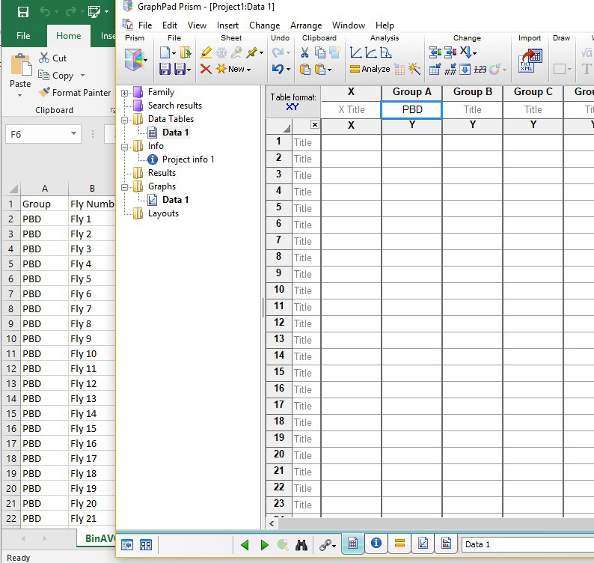Screen dimensions: 594x563
Task: Click the highlight sheet pencil icon
Action: pos(206,52)
